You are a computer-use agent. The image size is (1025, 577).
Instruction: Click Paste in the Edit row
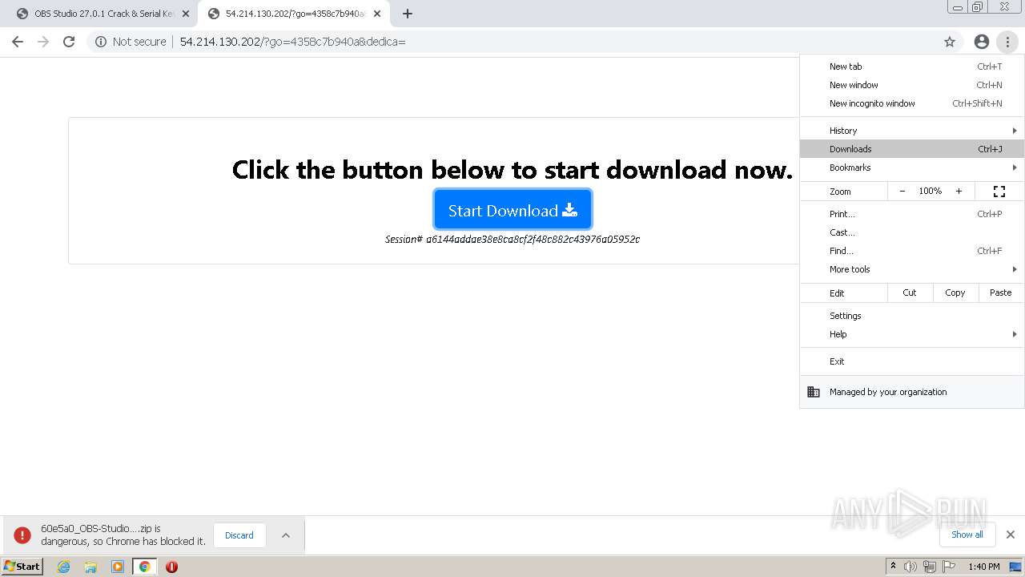coord(1001,293)
